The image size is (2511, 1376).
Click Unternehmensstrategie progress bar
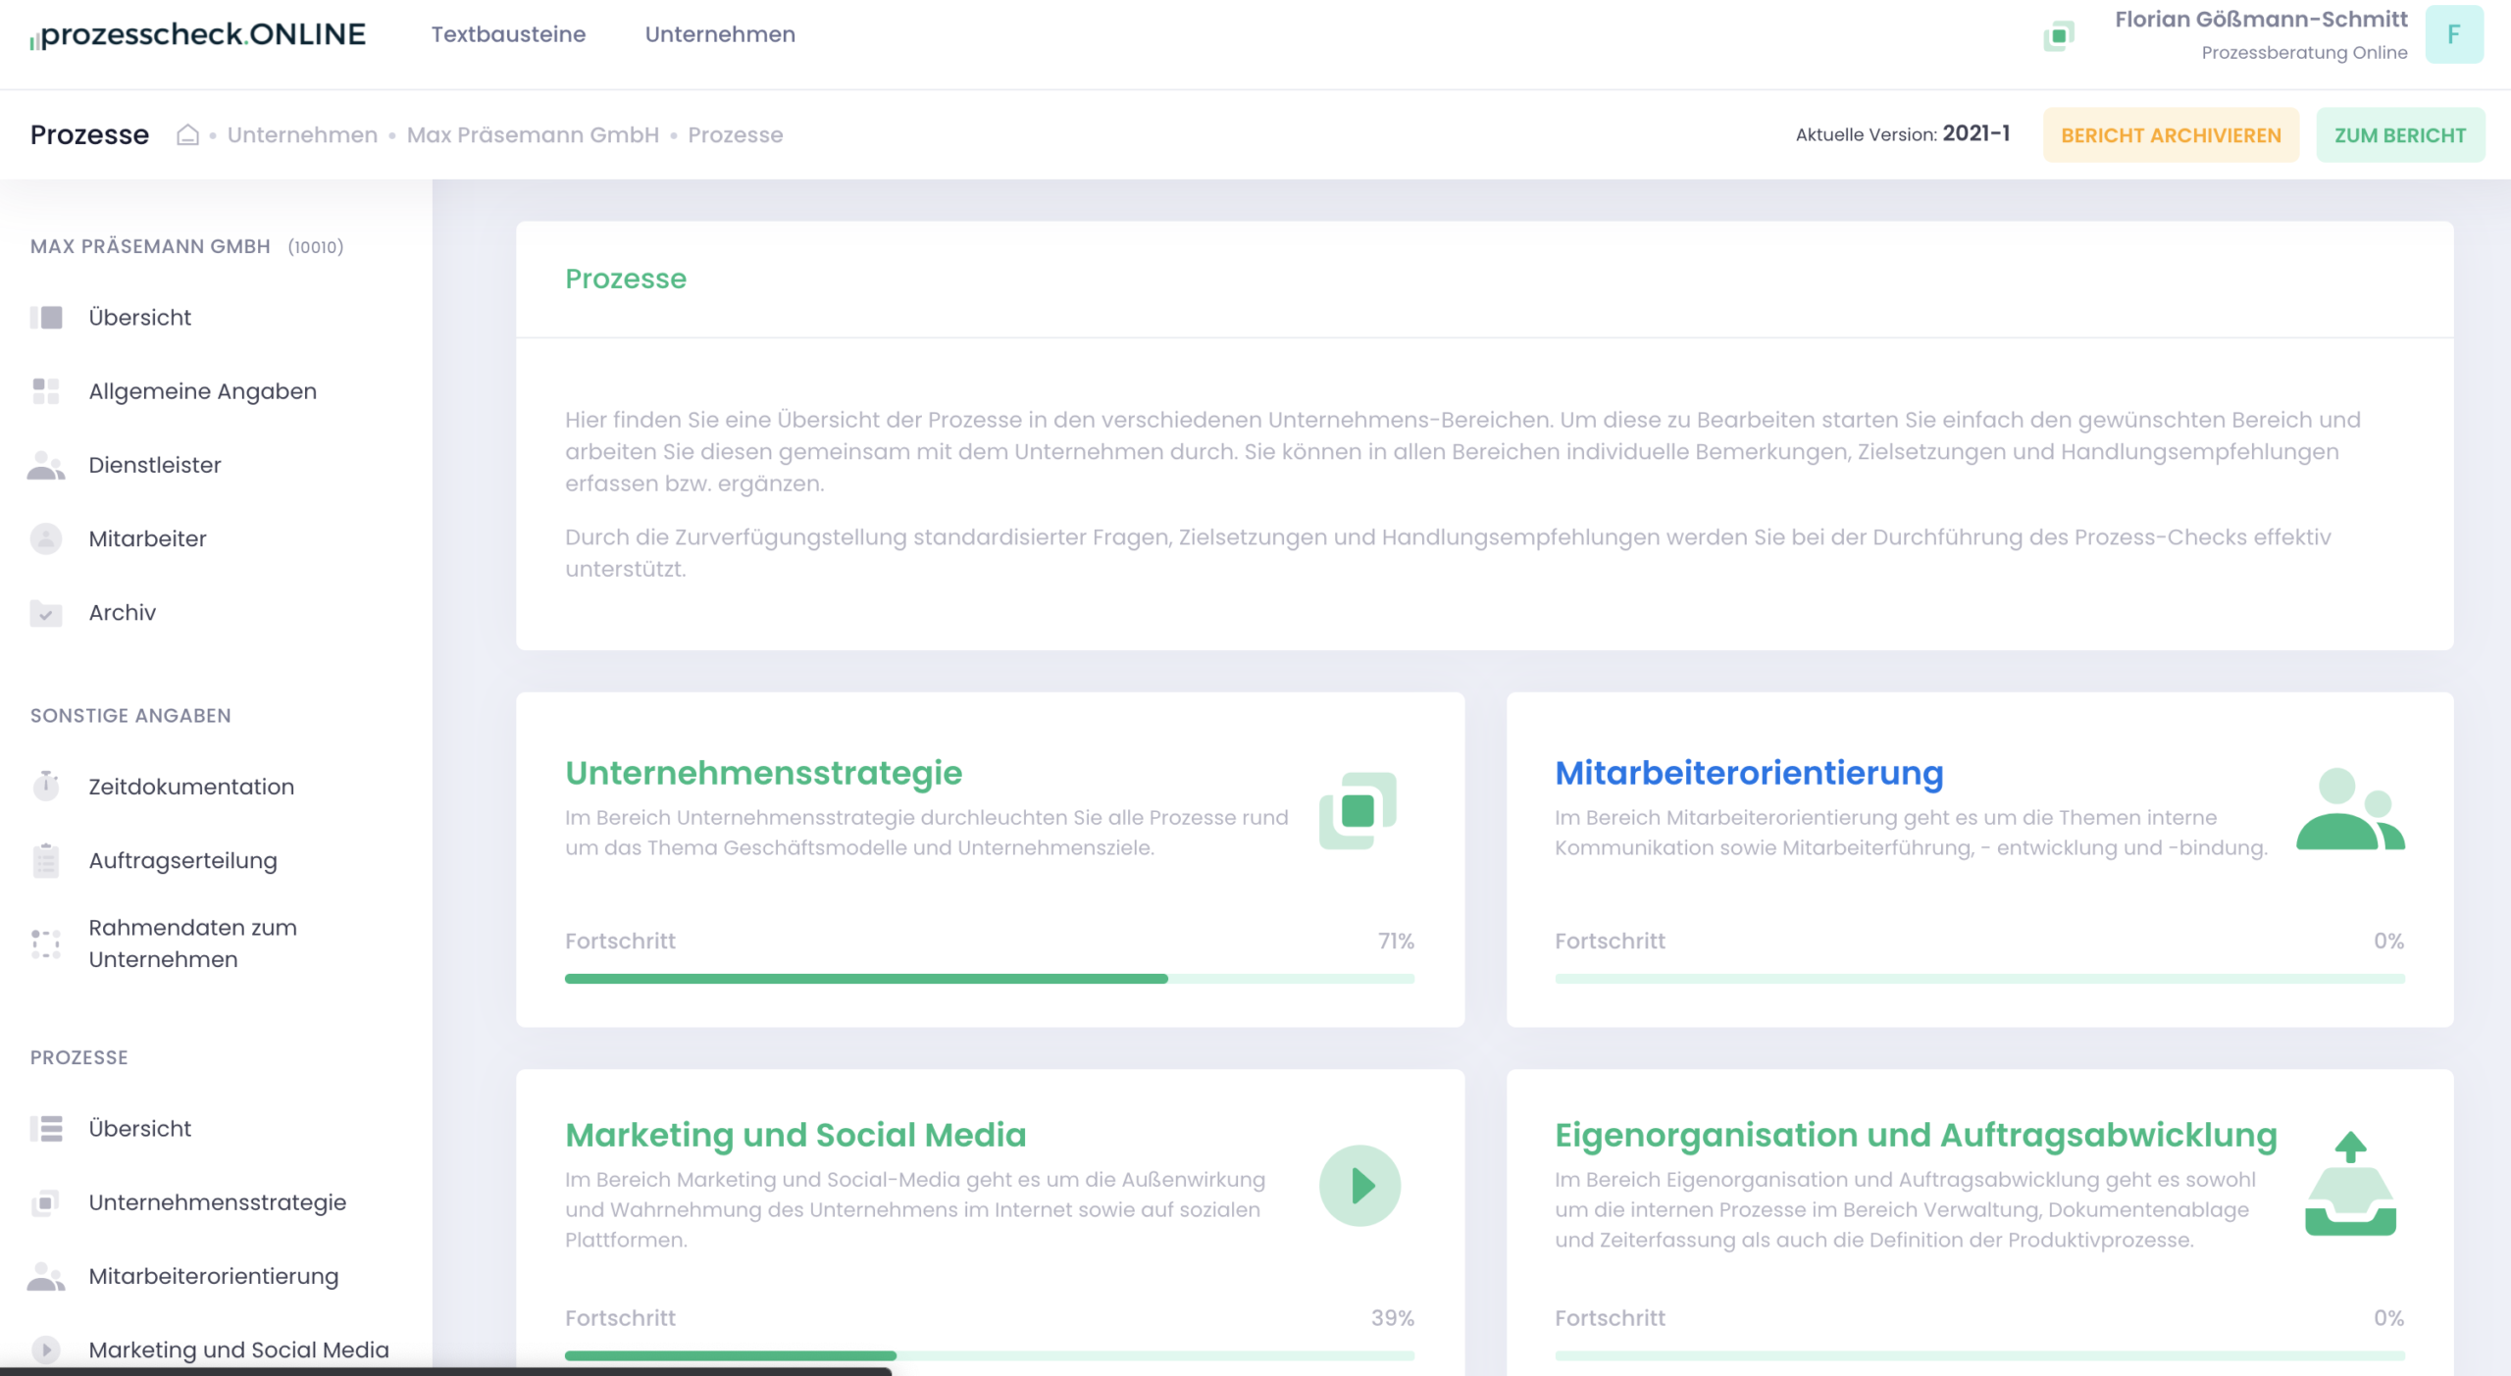click(990, 979)
